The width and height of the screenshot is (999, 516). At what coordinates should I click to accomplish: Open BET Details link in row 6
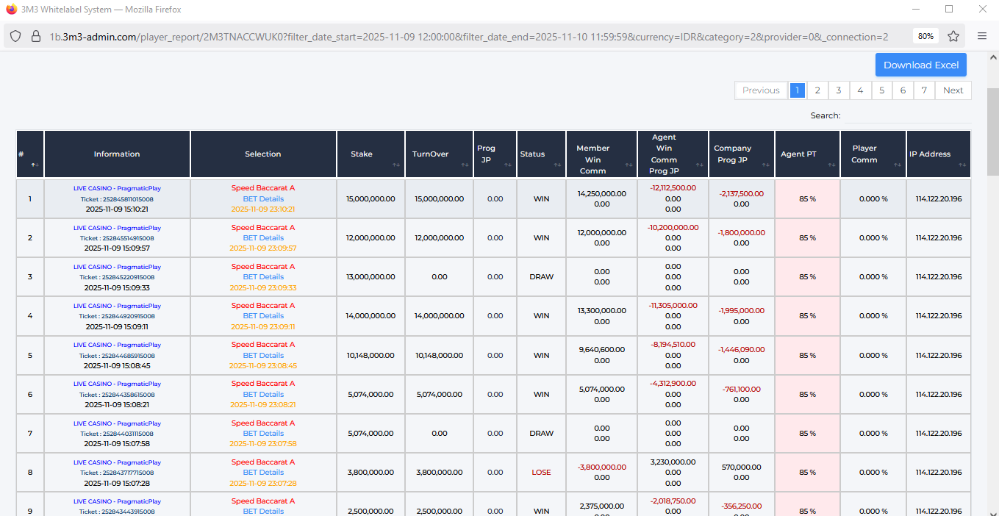(263, 394)
